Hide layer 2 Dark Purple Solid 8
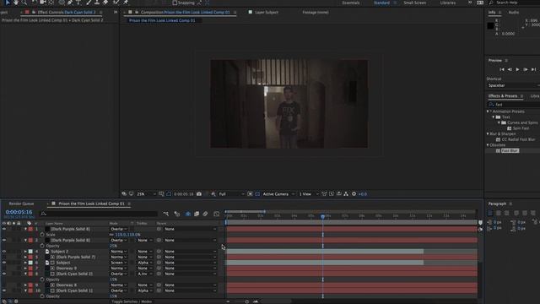 pyautogui.click(x=4, y=240)
